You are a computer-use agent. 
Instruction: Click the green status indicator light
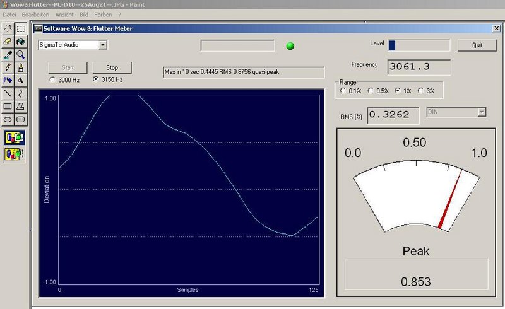(290, 46)
